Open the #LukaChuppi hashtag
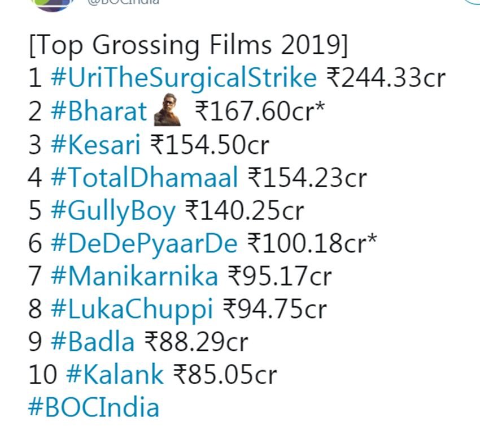Viewport: 480px width, 430px height. pyautogui.click(x=132, y=309)
